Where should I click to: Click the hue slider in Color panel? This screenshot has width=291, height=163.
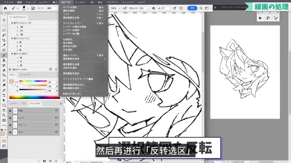[x=33, y=81]
